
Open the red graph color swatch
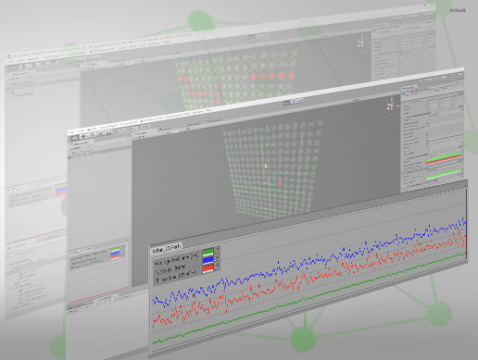click(208, 269)
